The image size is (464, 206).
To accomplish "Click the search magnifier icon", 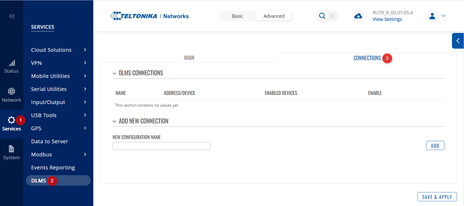I will [322, 16].
